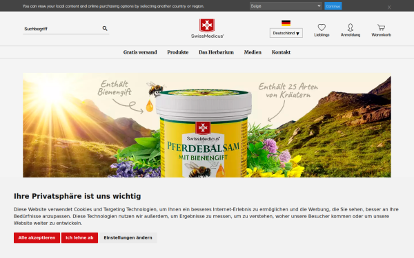The width and height of the screenshot is (414, 258).
Task: Open the Kontakt page
Action: pyautogui.click(x=281, y=52)
